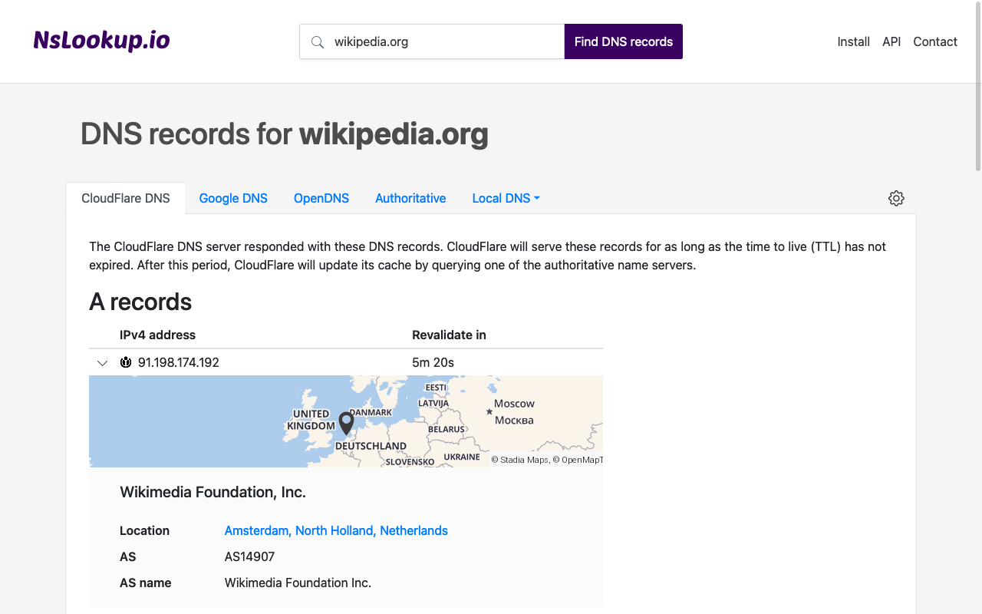The image size is (982, 614).
Task: Open the Local DNS dropdown
Action: [x=506, y=198]
